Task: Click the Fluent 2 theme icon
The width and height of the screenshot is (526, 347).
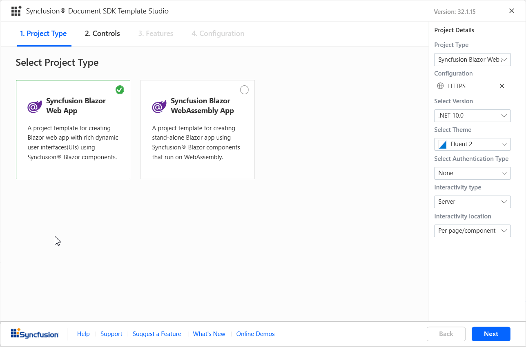Action: point(442,144)
